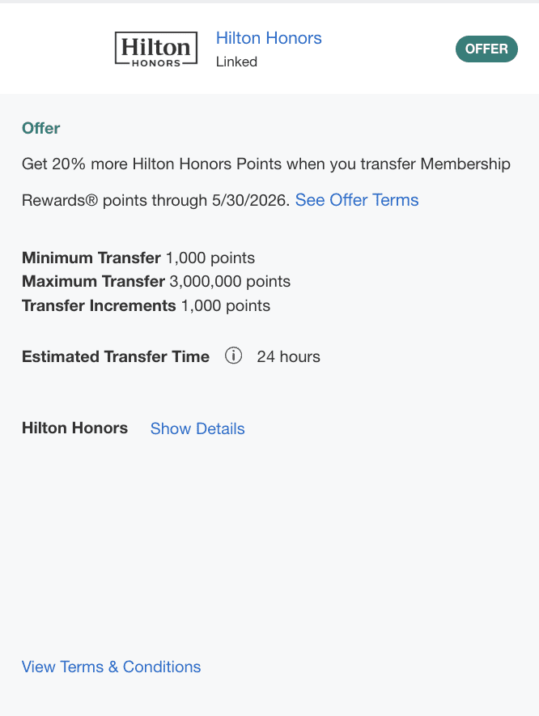Click the Estimated Transfer Time label
The image size is (539, 716).
click(x=116, y=356)
